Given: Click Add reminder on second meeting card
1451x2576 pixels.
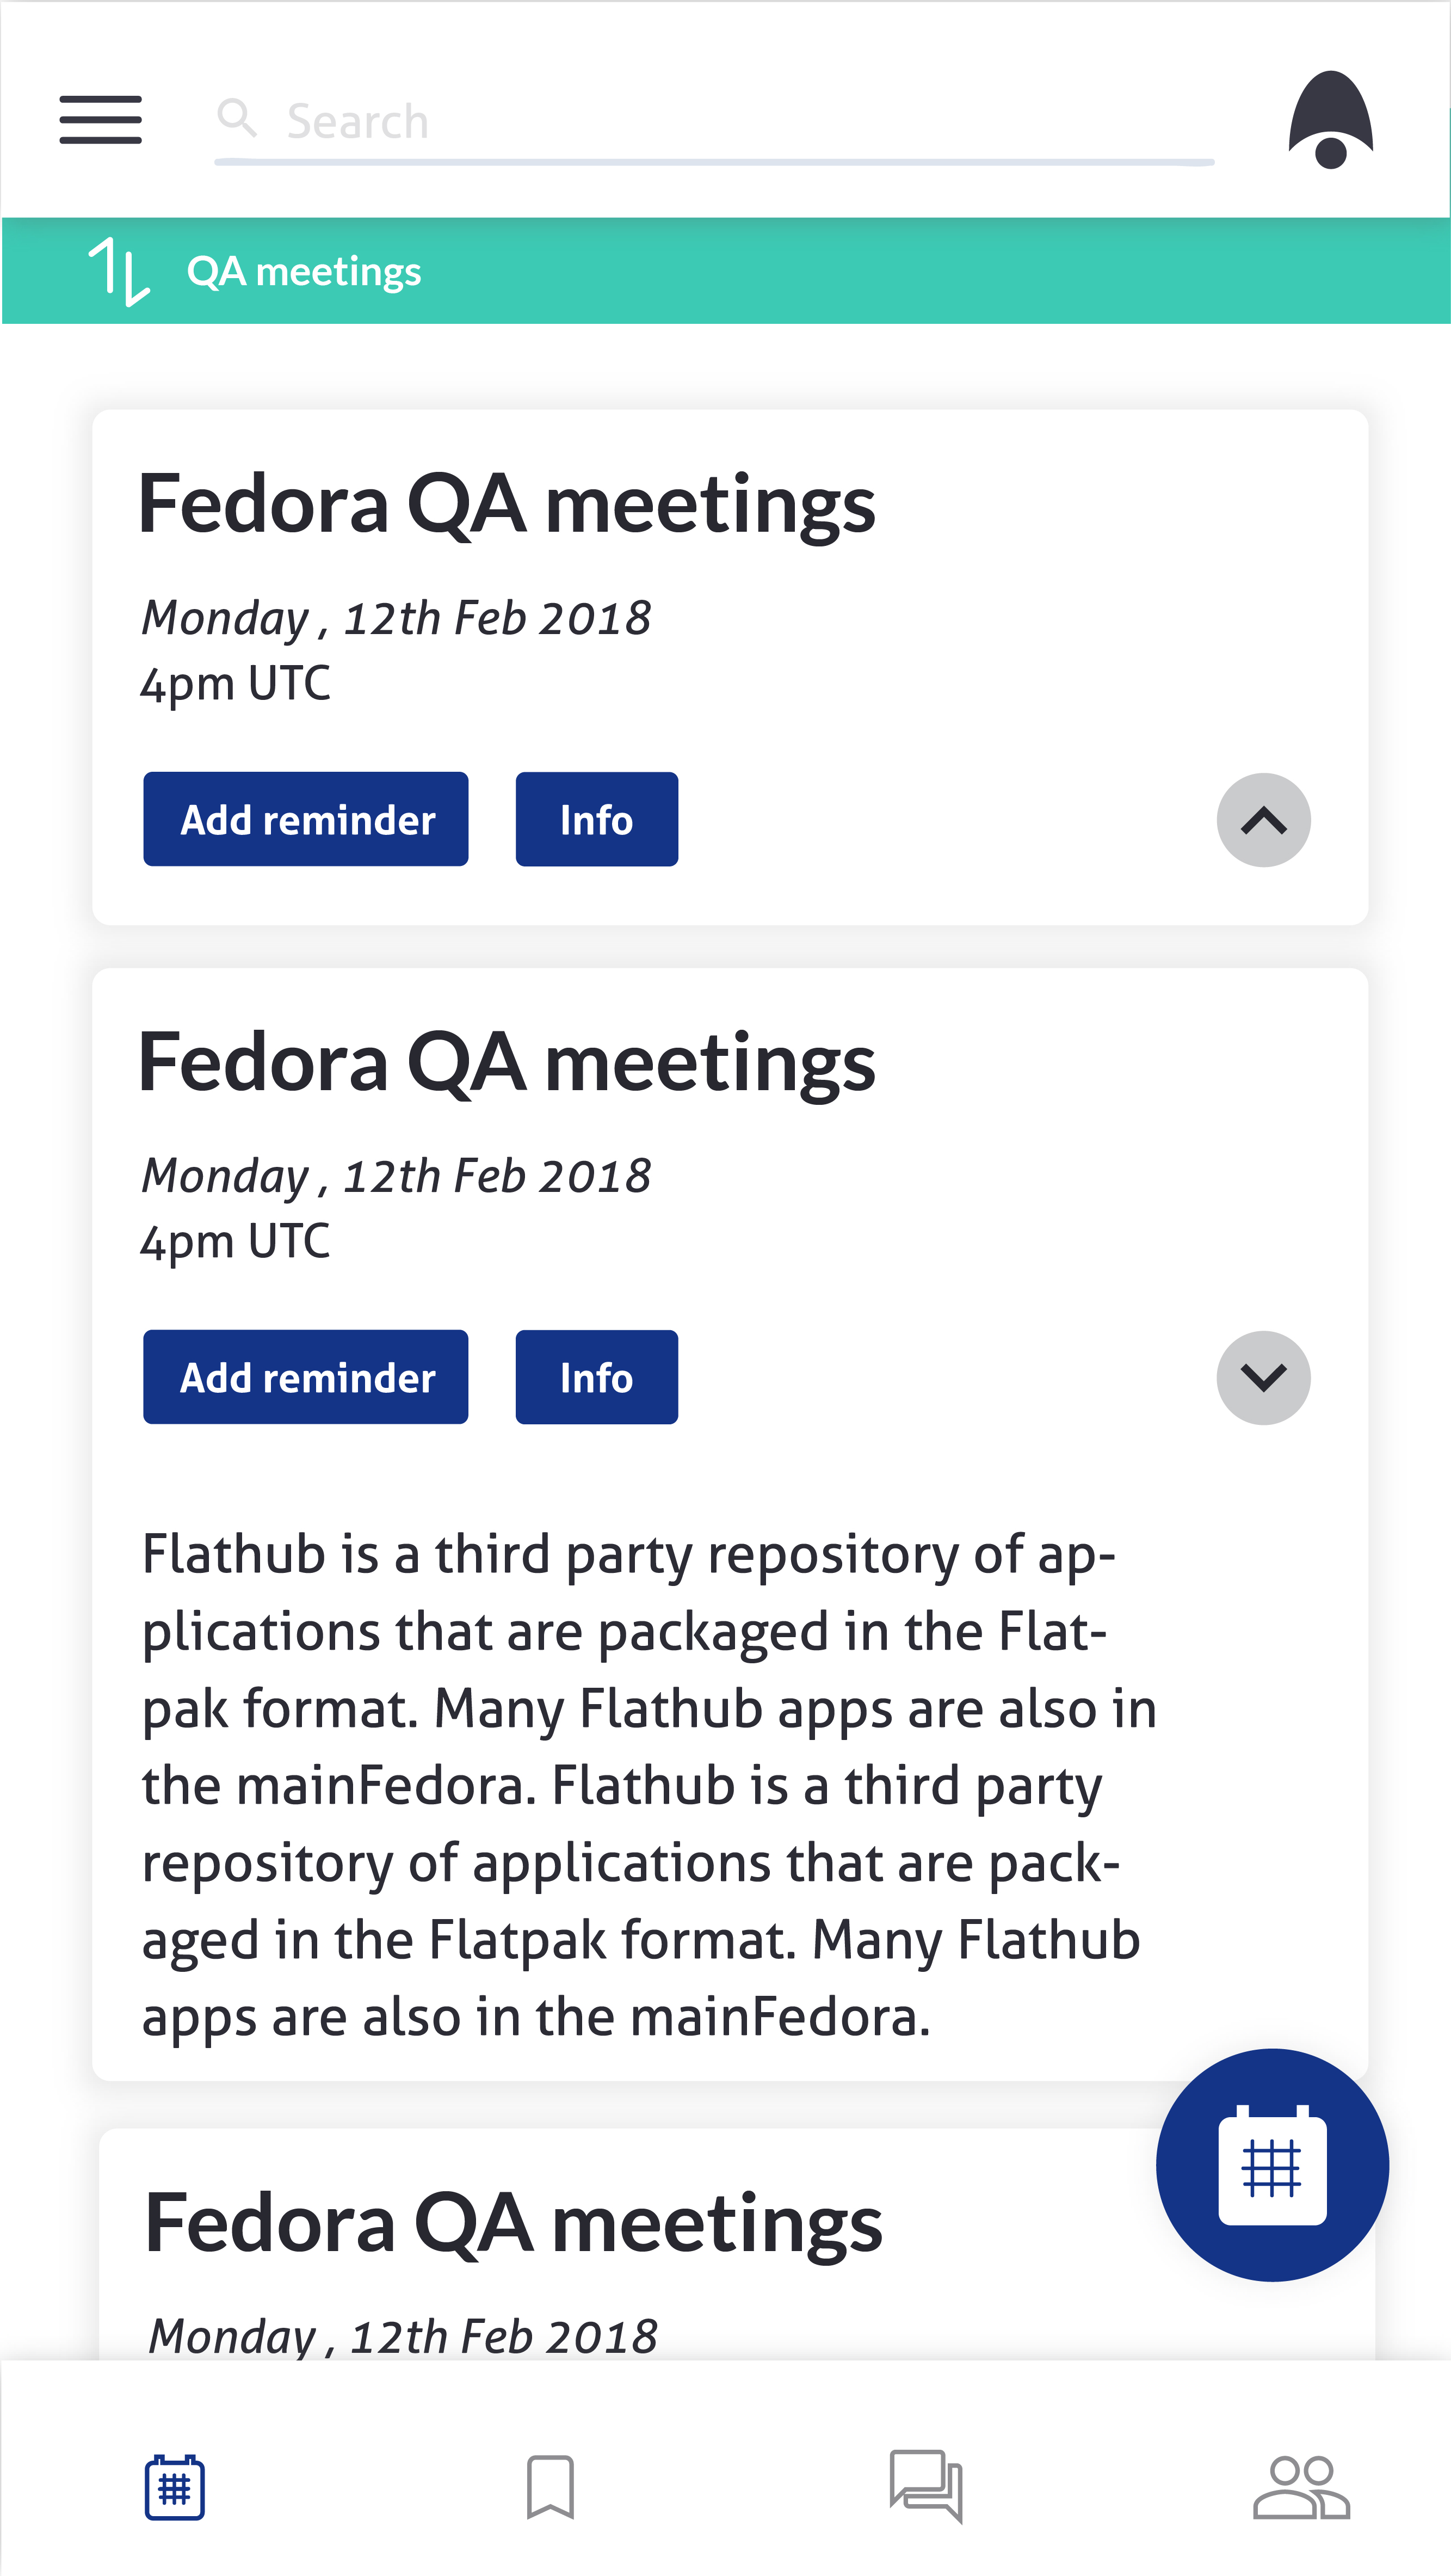Looking at the screenshot, I should pos(306,1377).
